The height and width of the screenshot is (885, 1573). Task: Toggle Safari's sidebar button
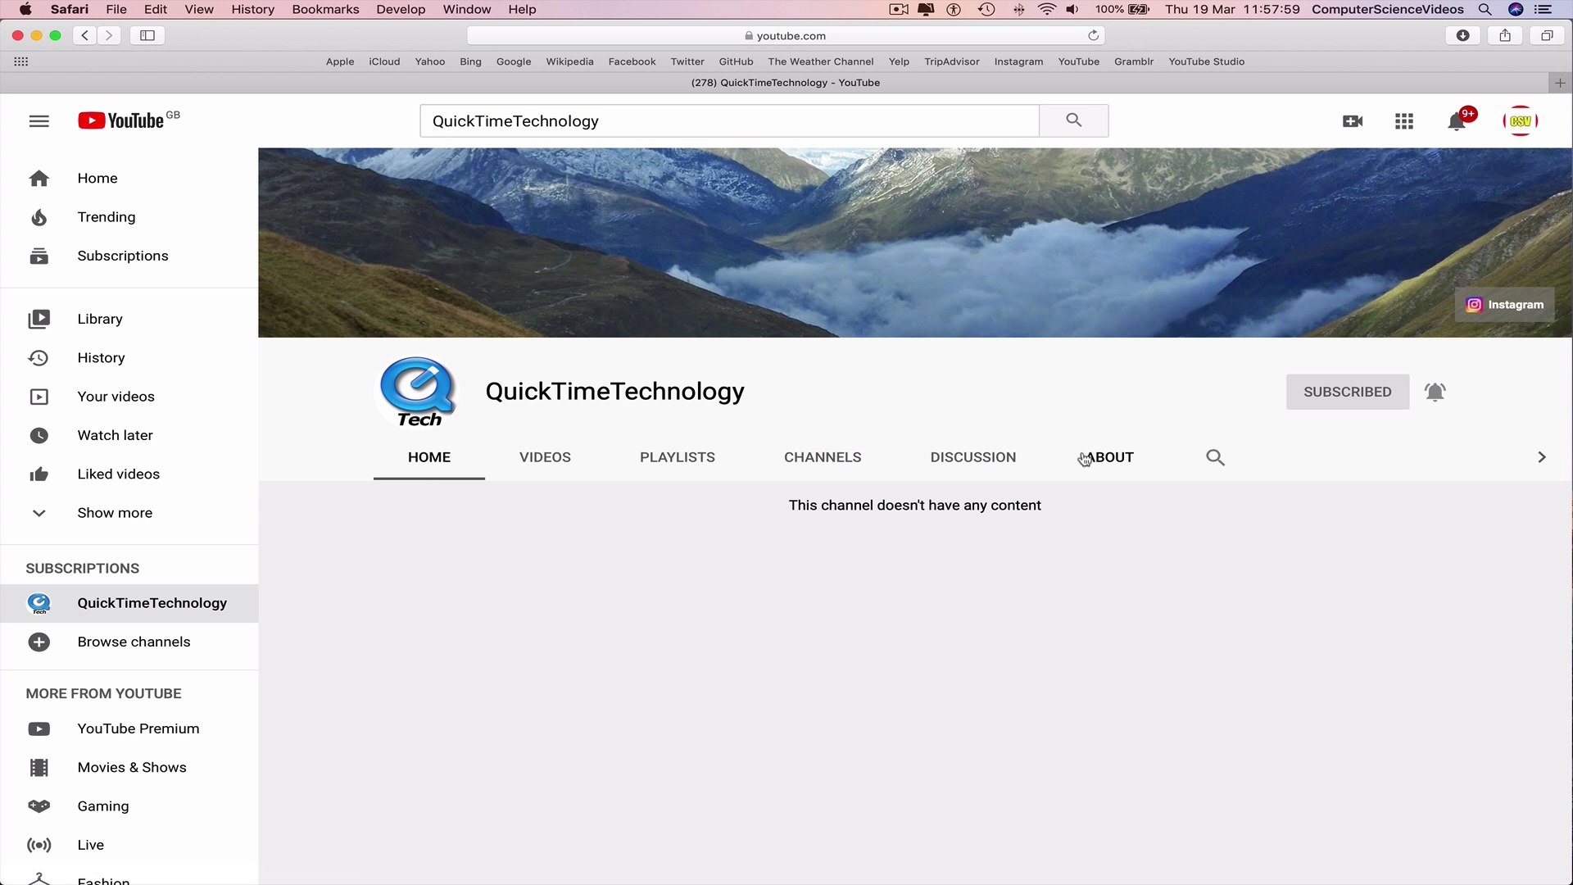point(147,35)
